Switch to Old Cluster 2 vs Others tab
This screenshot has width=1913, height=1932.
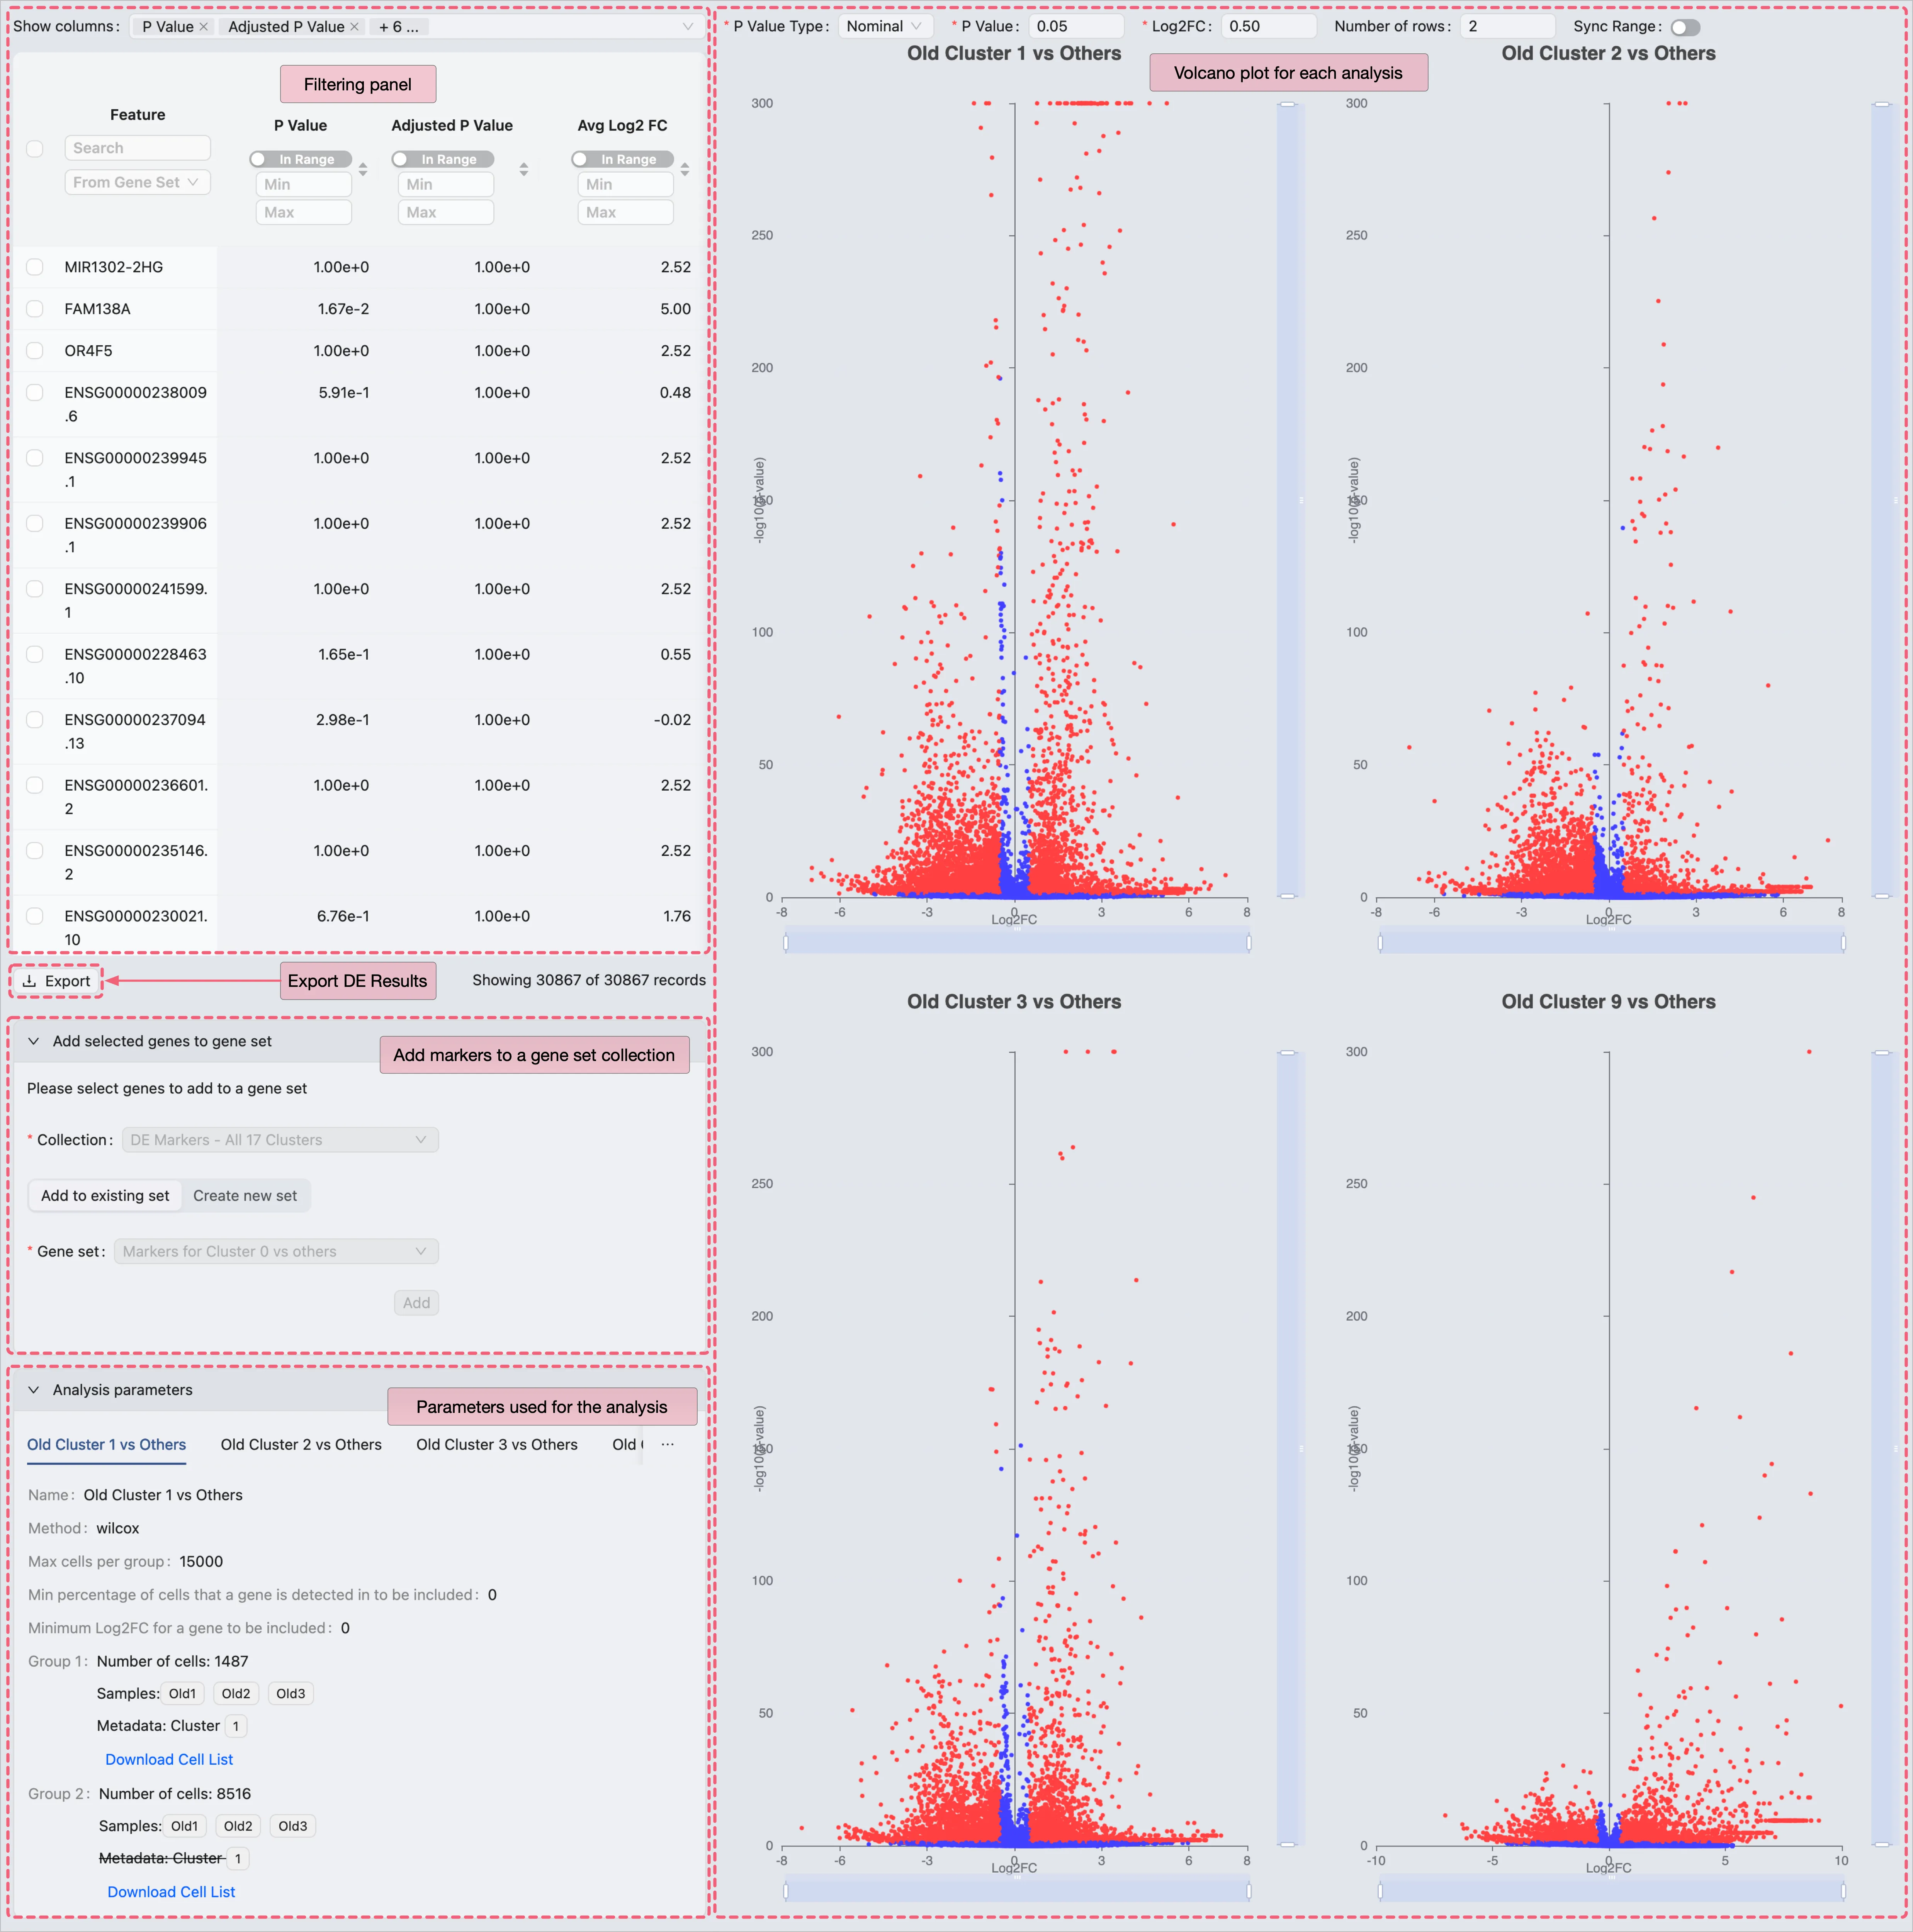click(301, 1444)
